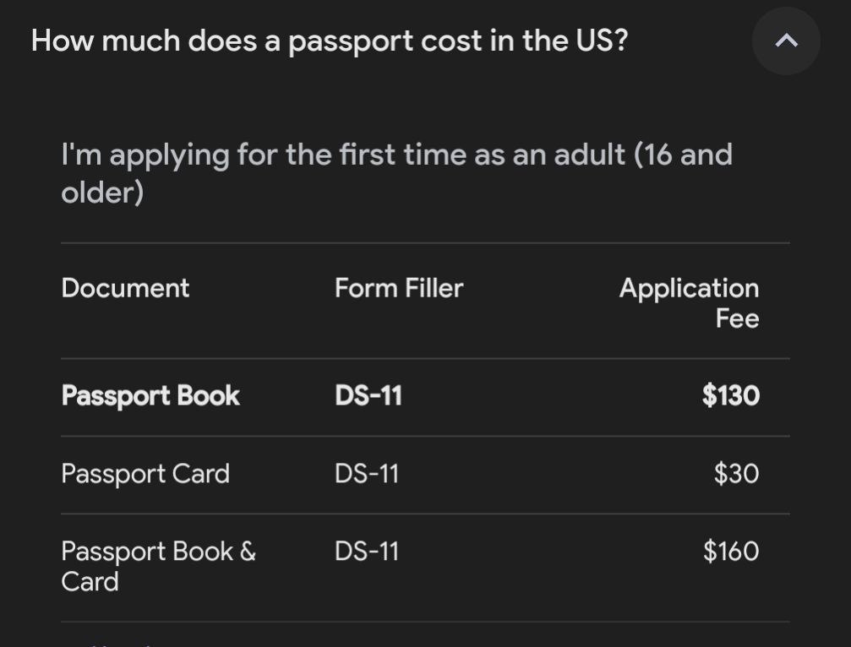
Task: Click the $130 application fee
Action: pyautogui.click(x=730, y=395)
